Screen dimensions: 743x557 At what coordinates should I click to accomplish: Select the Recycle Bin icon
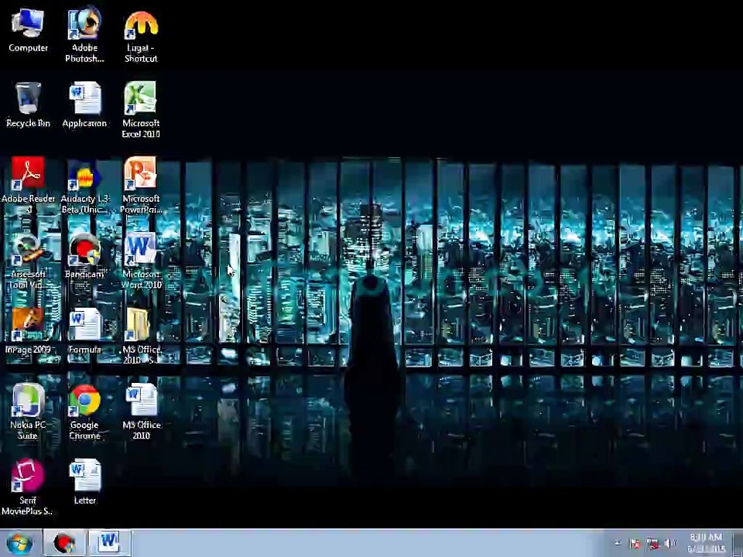click(28, 105)
